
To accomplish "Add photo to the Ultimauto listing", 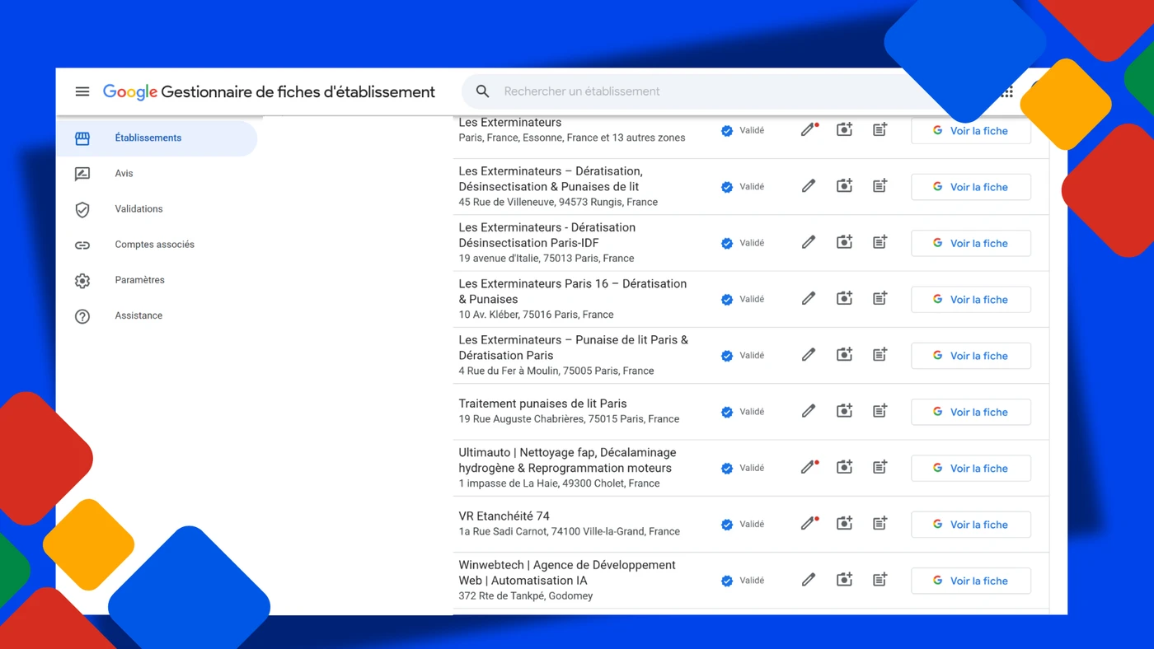I will 844,467.
